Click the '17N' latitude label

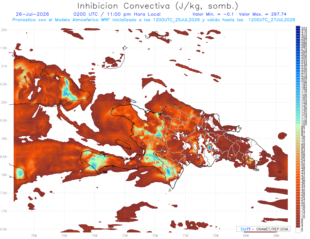pyautogui.click(x=4, y=211)
